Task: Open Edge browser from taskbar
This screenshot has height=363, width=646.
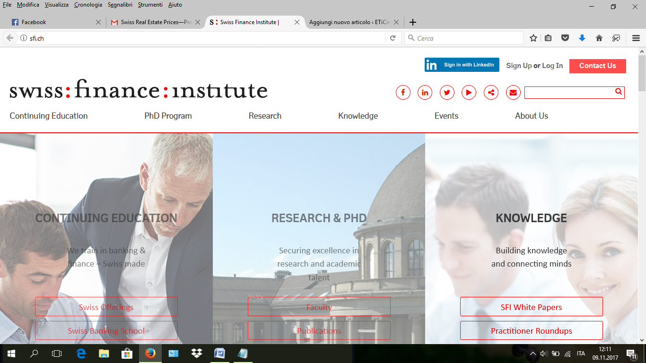Action: 81,353
